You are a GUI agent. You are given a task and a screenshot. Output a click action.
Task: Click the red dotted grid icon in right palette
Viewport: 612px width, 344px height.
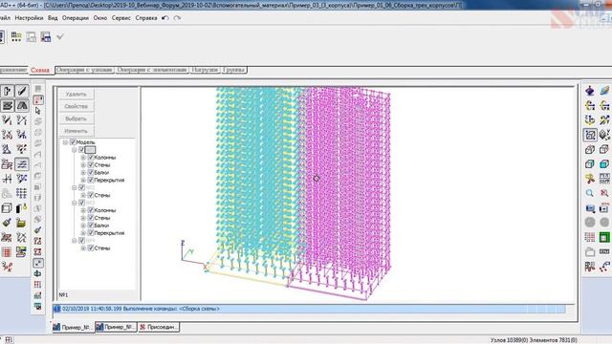[x=590, y=237]
